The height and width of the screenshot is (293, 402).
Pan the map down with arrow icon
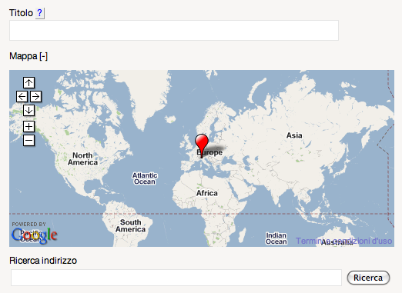tap(28, 111)
